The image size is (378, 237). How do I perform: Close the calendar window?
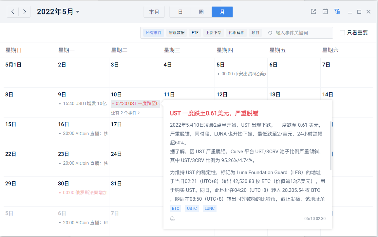click(x=369, y=12)
